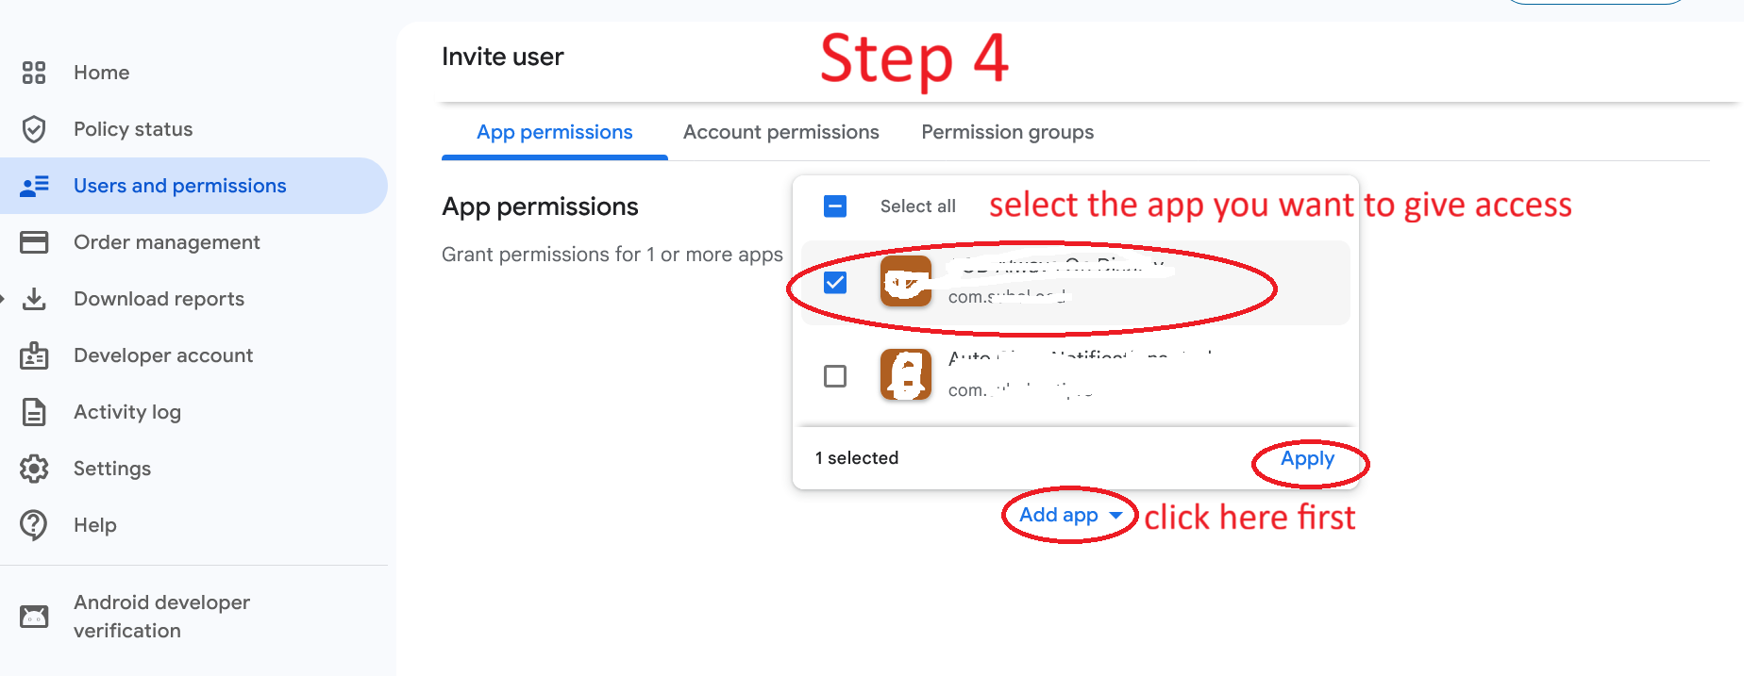Click the Activity log document icon
This screenshot has width=1744, height=676.
coord(34,412)
